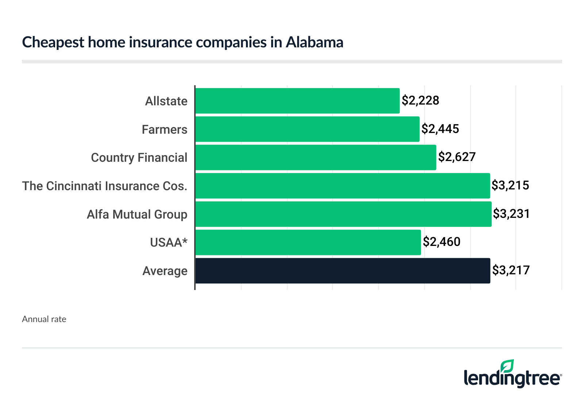Viewport: 584px width, 400px height.
Task: Click The Cincinnati Insurance Cos. bar
Action: click(x=343, y=186)
